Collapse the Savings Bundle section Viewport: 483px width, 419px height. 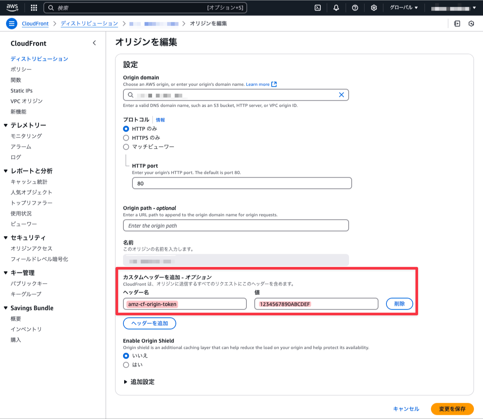point(6,308)
